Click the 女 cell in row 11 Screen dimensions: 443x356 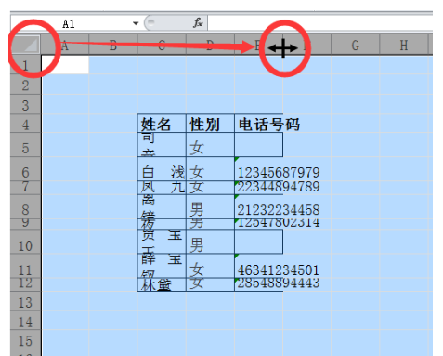pos(210,266)
